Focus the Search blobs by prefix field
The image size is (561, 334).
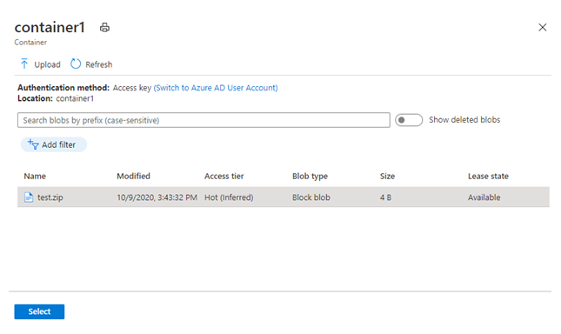coord(204,120)
